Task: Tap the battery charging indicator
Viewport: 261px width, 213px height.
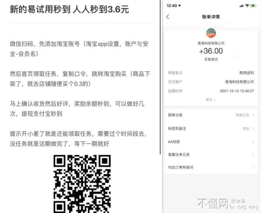Action: click(253, 6)
